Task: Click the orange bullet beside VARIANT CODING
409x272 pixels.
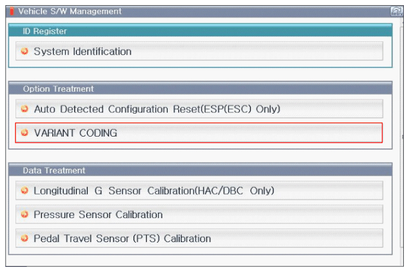Action: [x=25, y=133]
